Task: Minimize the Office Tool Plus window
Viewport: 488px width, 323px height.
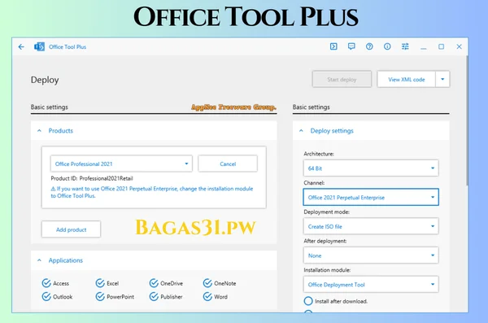Action: 423,47
